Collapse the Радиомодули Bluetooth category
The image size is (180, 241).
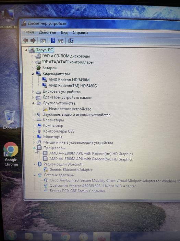click(34, 165)
